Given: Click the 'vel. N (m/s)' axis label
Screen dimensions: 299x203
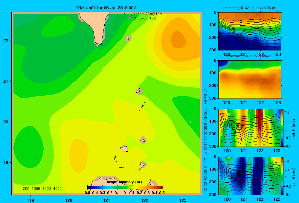Looking at the screenshot, I should pos(294,129).
